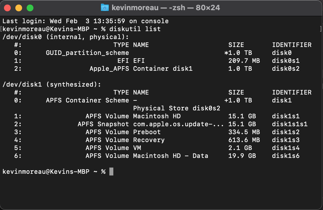The height and width of the screenshot is (210, 323).
Task: Click the 'disk1s2' identifier
Action: pyautogui.click(x=286, y=132)
